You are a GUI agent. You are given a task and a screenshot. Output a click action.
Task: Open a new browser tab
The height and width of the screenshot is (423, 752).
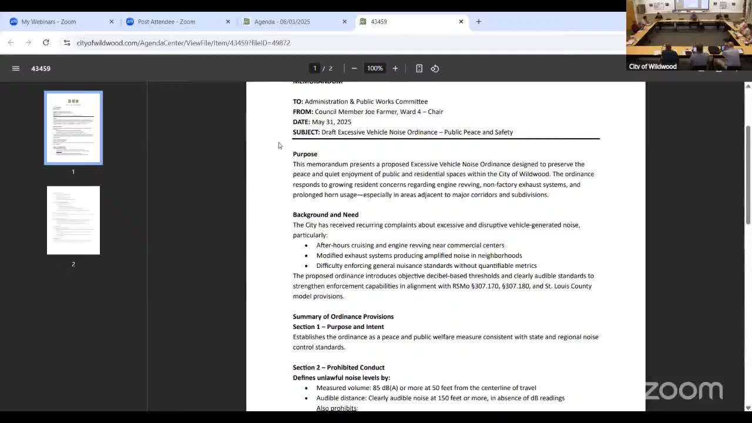pyautogui.click(x=478, y=22)
